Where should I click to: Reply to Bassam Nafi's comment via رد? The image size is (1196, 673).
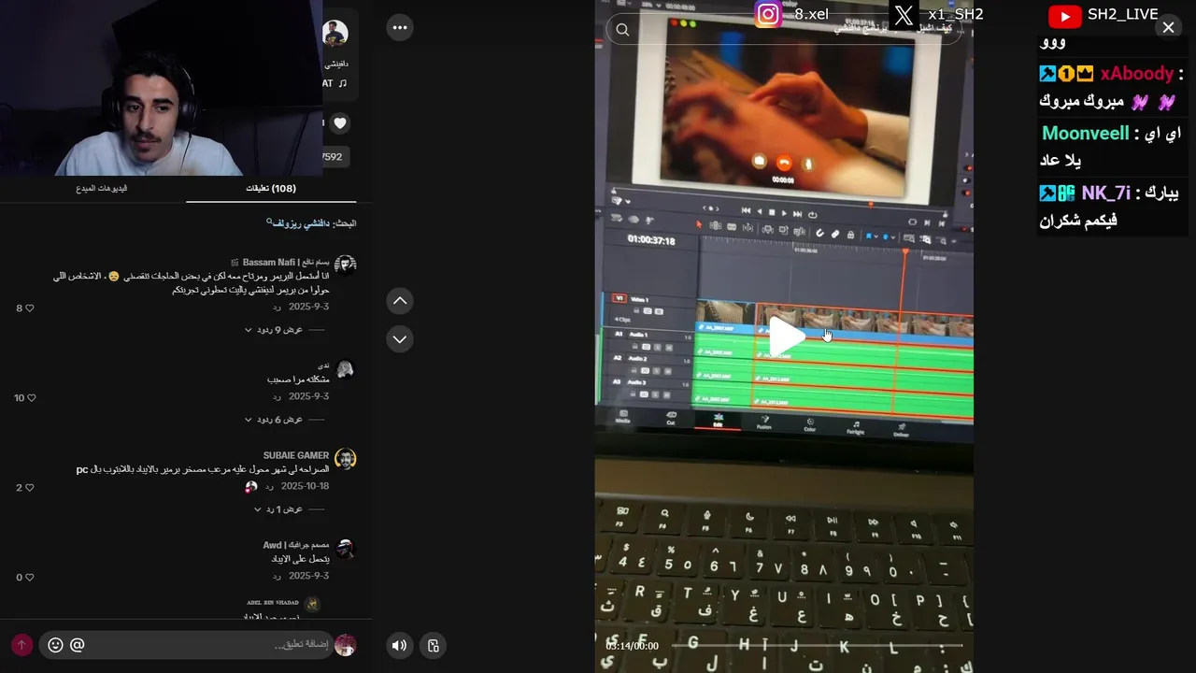point(278,307)
